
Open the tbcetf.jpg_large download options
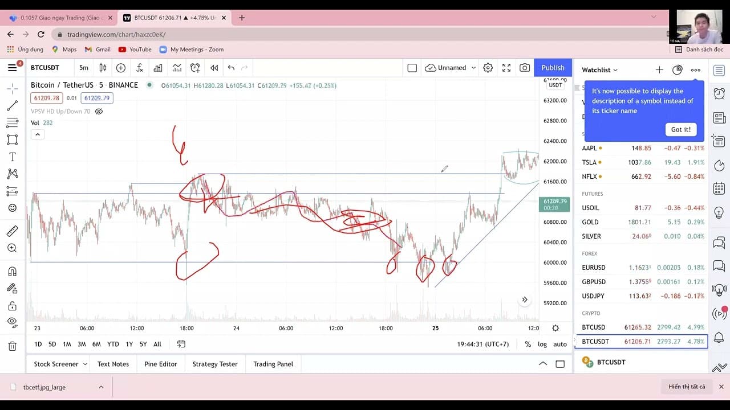pyautogui.click(x=101, y=387)
